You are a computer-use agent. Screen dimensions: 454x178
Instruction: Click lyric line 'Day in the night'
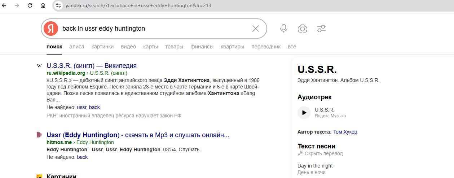315,166
